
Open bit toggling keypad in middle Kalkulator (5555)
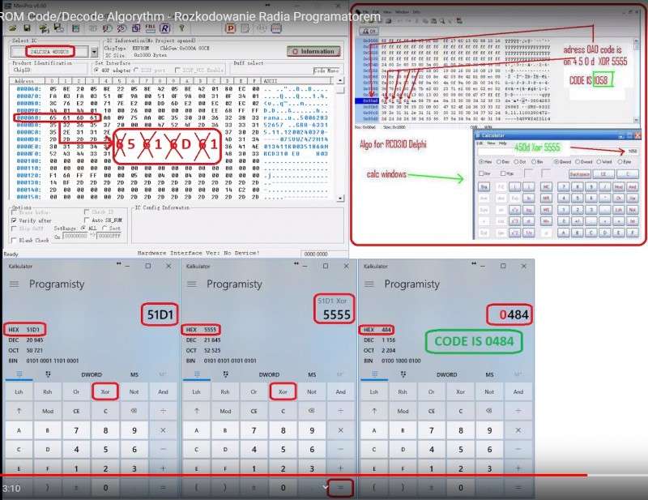(226, 374)
